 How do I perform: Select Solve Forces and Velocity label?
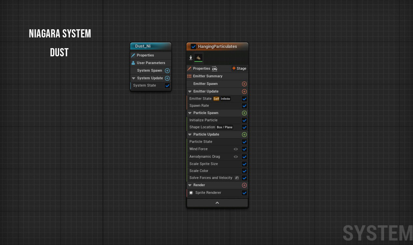tap(211, 178)
